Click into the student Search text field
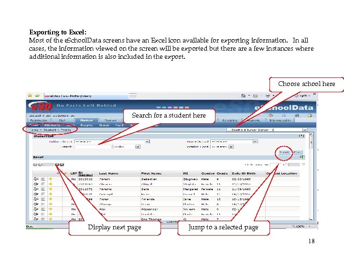Viewport: 344px width, 258px height. click(x=93, y=147)
